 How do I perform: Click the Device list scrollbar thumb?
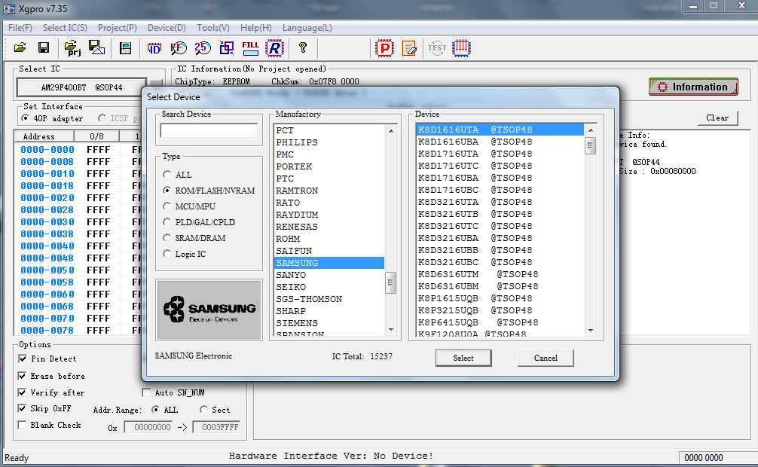590,145
